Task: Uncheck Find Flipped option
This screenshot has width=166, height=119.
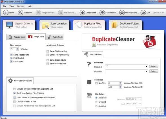Action: (x=11, y=61)
